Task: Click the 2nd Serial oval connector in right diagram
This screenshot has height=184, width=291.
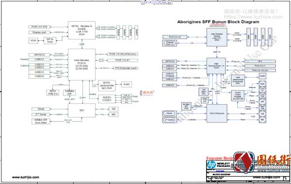Action: (x=169, y=120)
